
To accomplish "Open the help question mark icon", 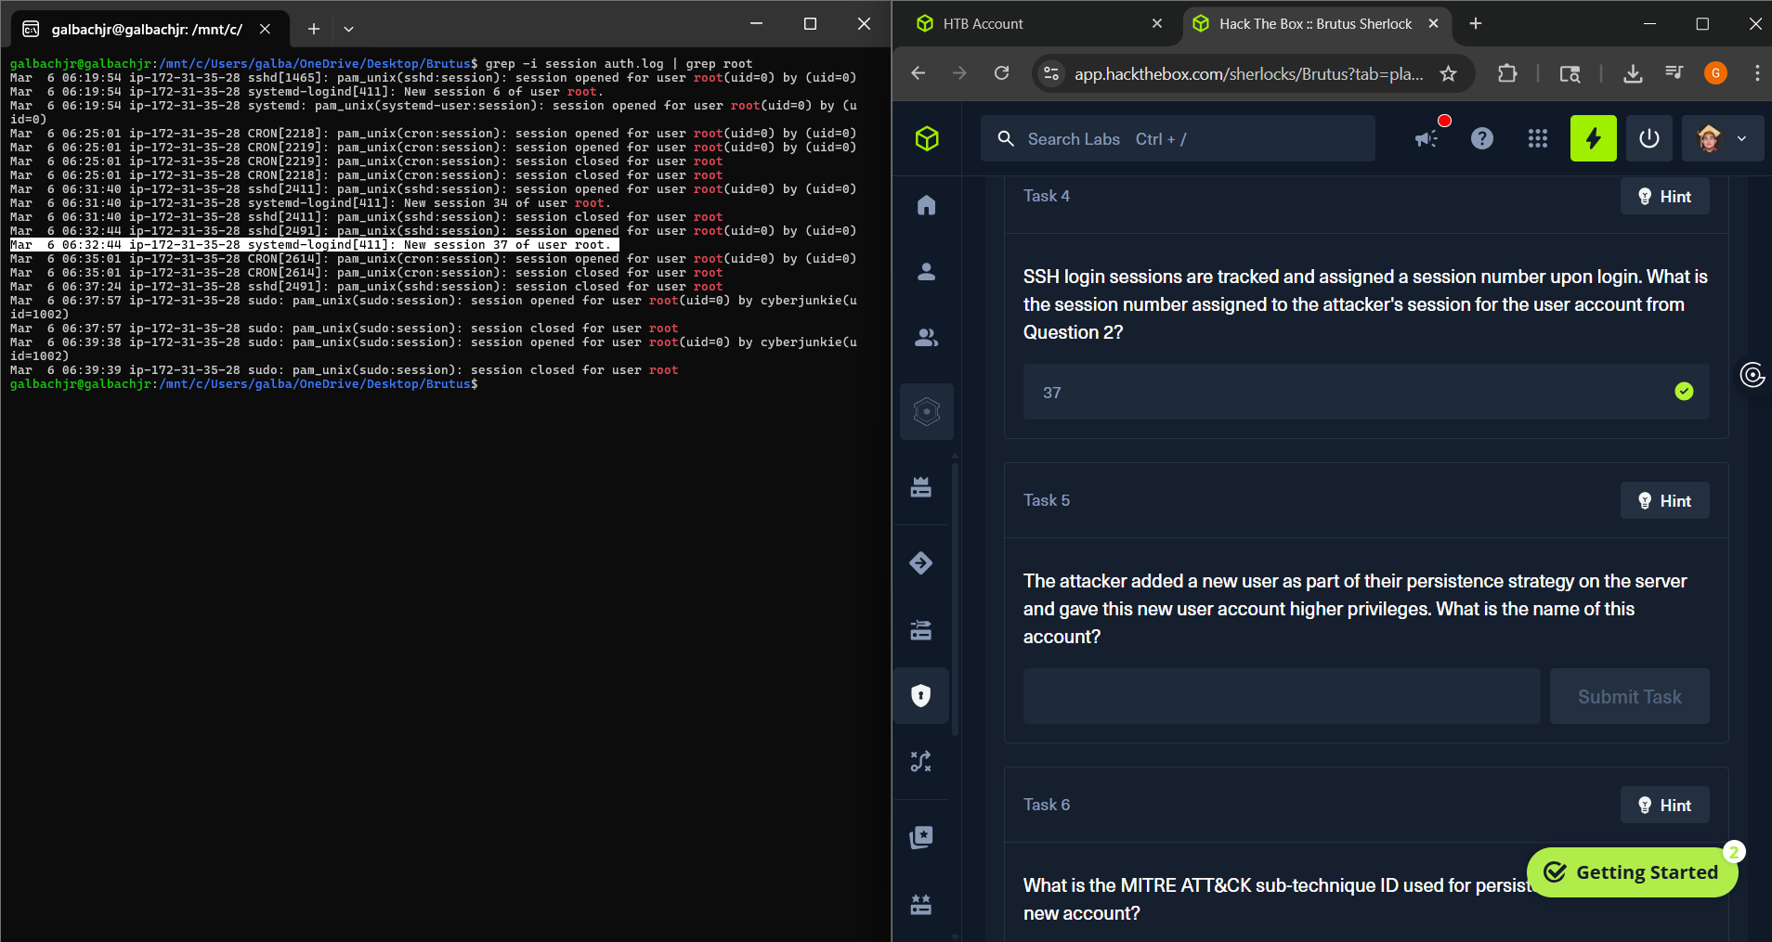I will click(1482, 138).
